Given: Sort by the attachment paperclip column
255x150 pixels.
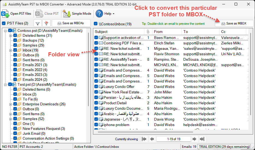Looking at the screenshot, I should pos(148,32).
